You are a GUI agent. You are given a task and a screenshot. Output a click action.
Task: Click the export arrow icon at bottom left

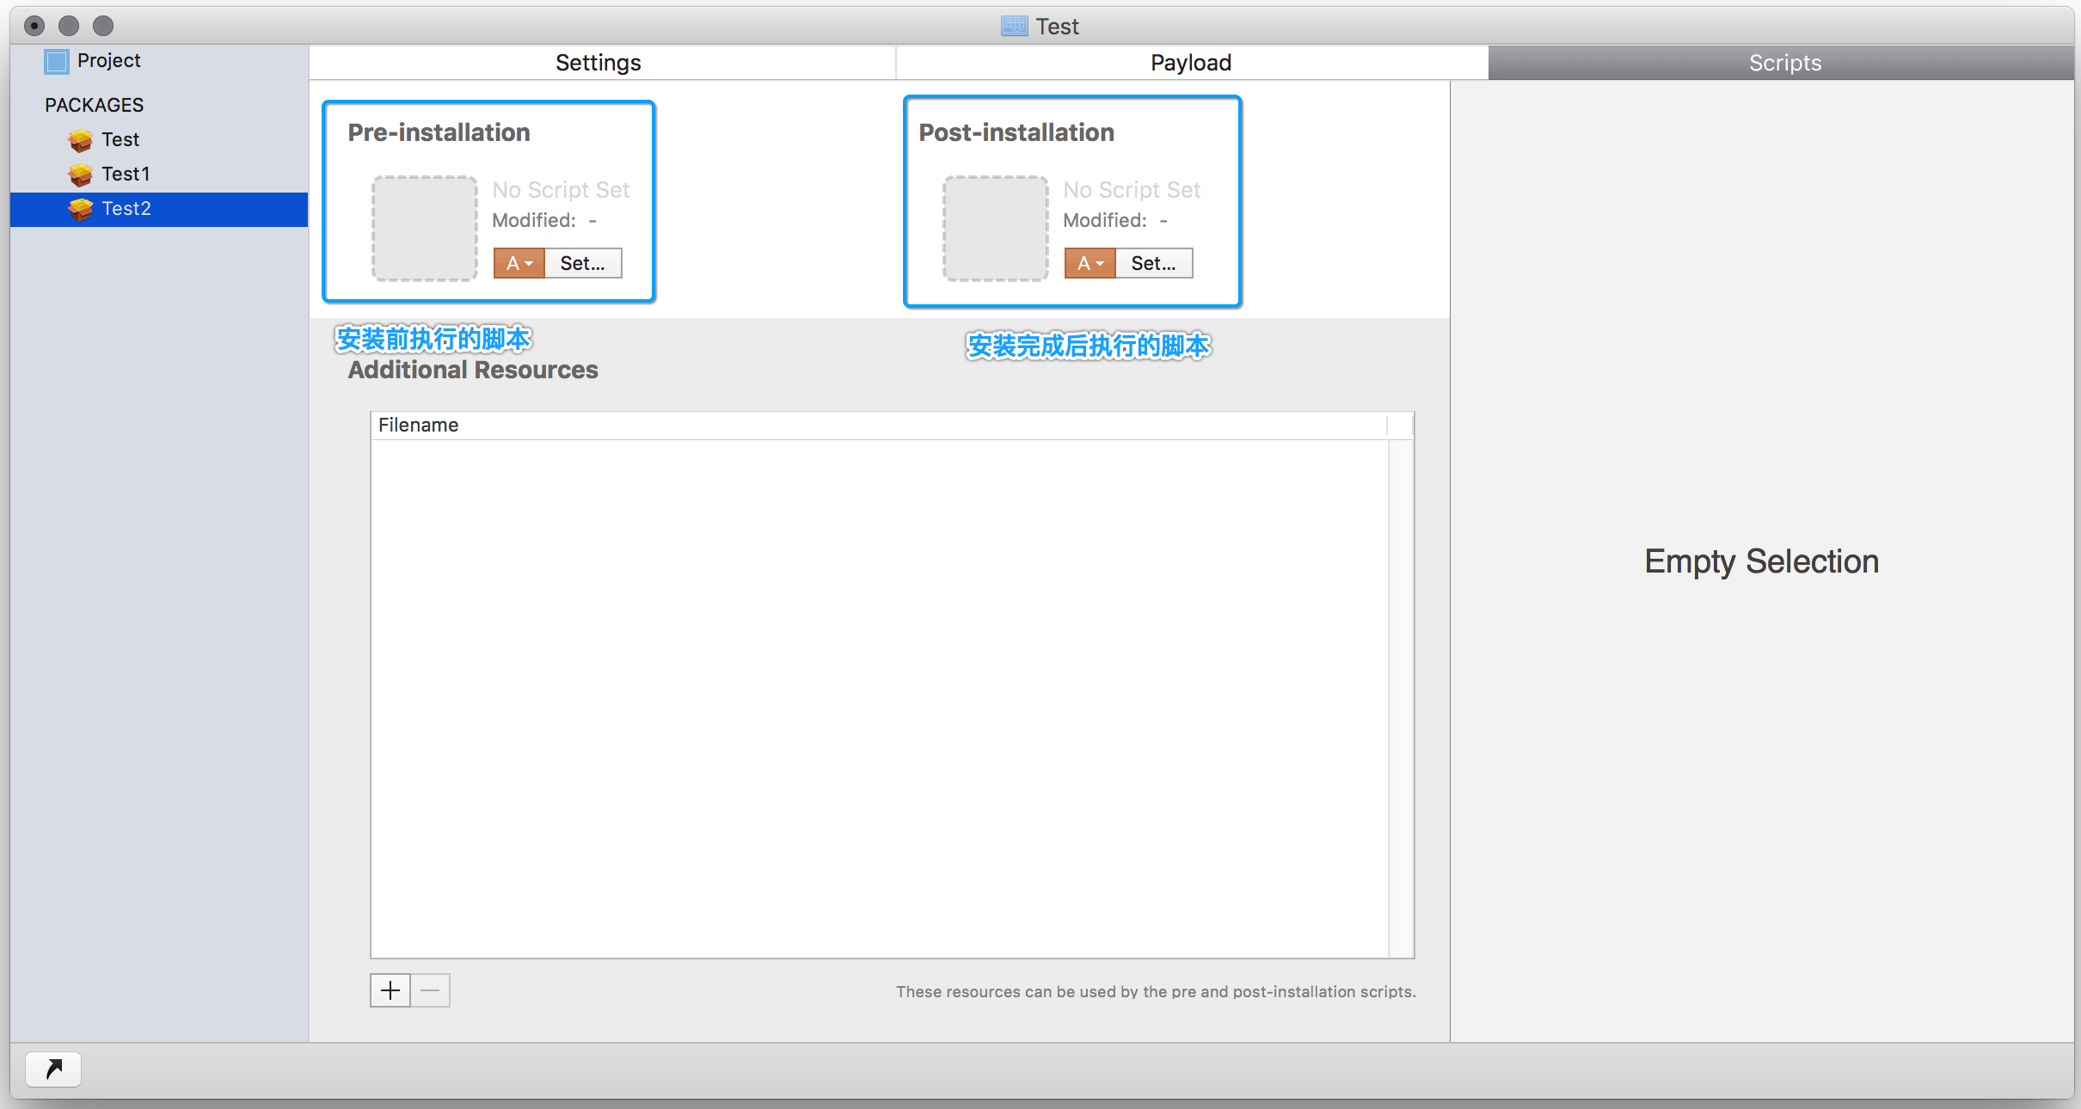pyautogui.click(x=52, y=1069)
